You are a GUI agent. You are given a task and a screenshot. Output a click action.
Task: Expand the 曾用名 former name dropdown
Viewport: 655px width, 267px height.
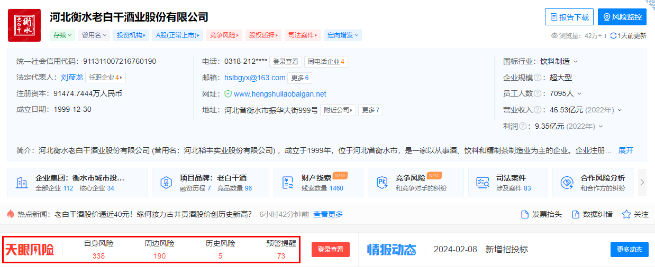pos(94,35)
